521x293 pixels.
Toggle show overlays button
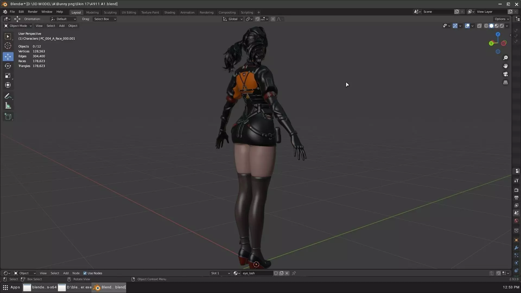[x=467, y=26]
